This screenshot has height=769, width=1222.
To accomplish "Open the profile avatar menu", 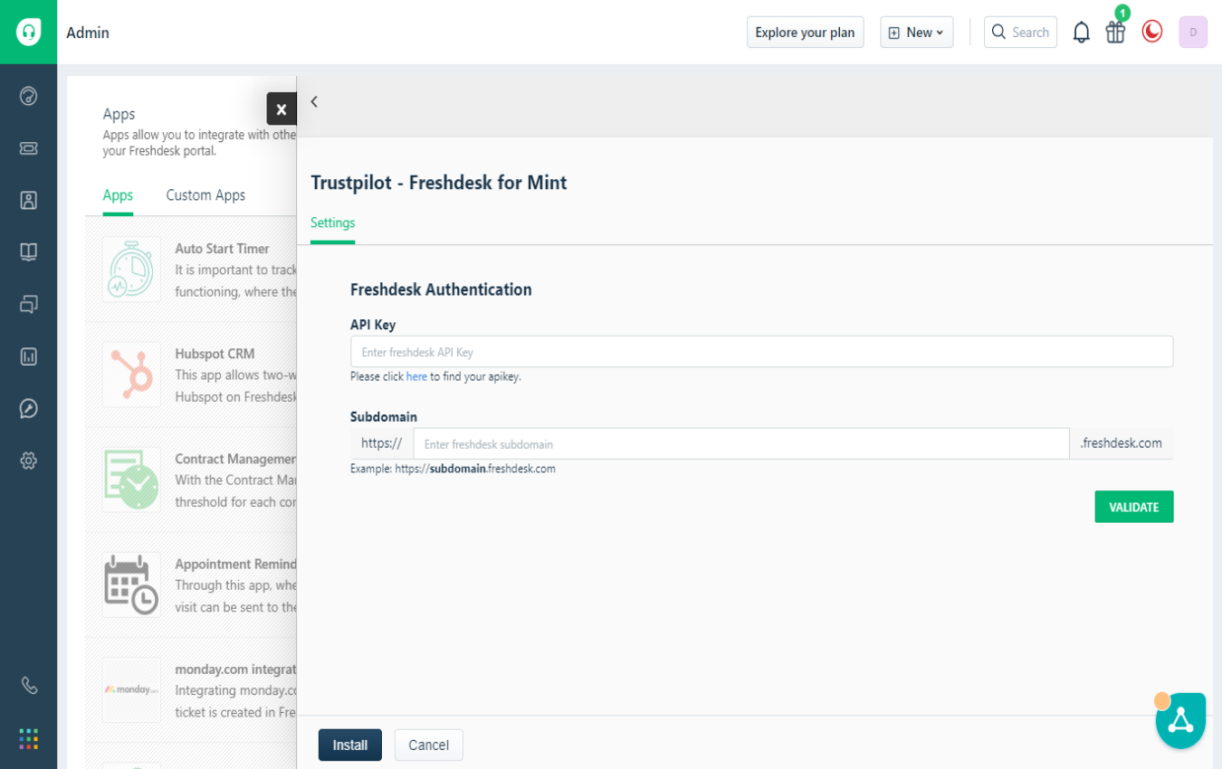I will click(1192, 32).
